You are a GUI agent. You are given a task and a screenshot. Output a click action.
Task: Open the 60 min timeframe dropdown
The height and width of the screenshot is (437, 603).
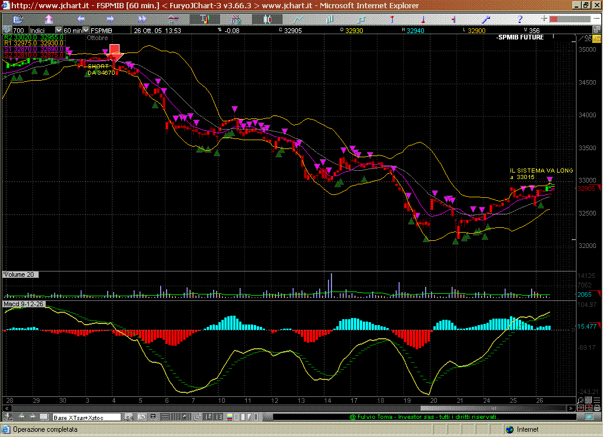pyautogui.click(x=86, y=30)
